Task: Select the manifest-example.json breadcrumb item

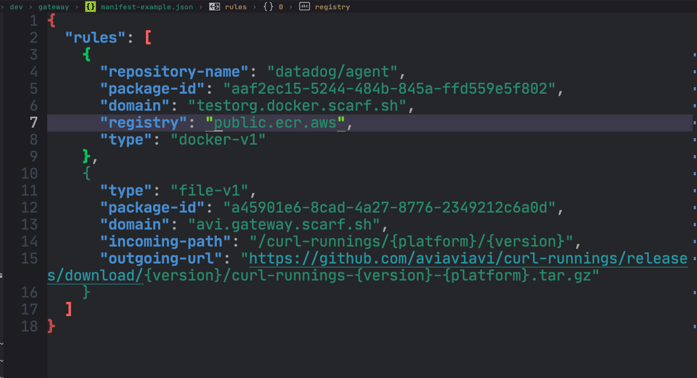Action: 147,7
